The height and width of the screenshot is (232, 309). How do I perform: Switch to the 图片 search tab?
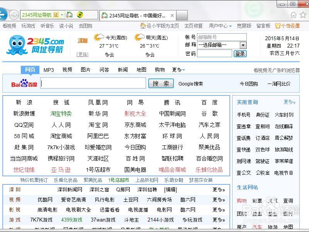(85, 70)
